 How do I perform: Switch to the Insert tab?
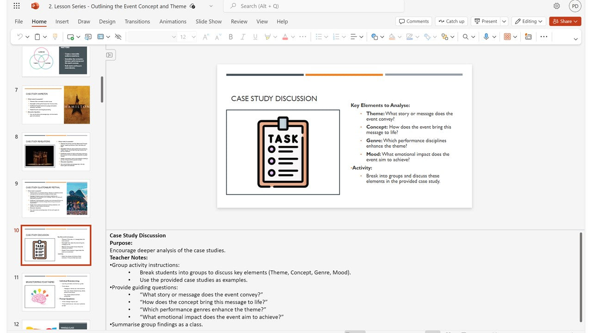[62, 21]
